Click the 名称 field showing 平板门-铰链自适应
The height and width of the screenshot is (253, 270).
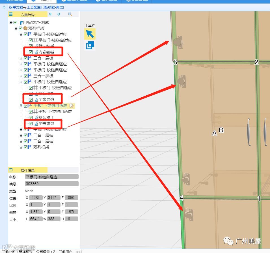pos(52,177)
